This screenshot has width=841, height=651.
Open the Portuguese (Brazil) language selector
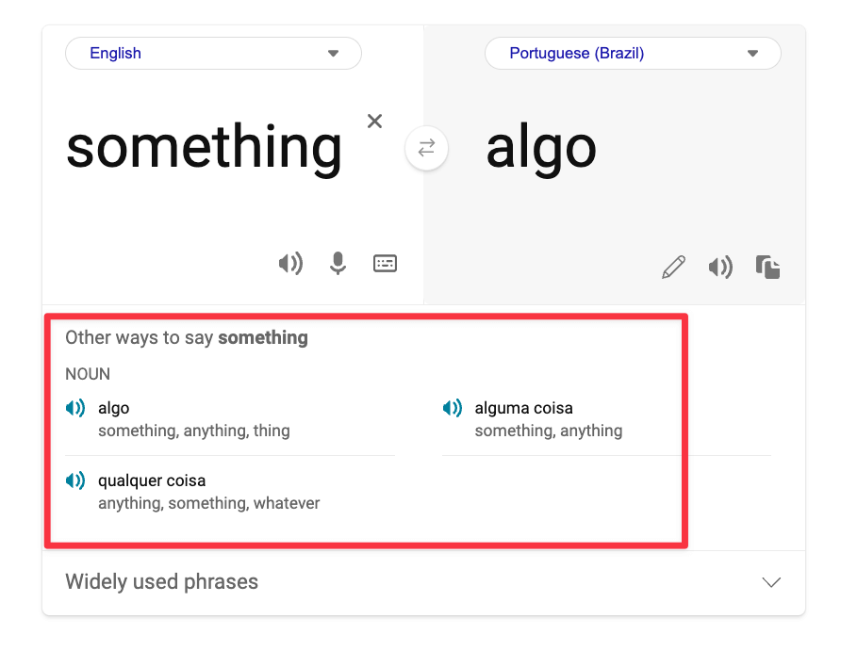point(633,53)
